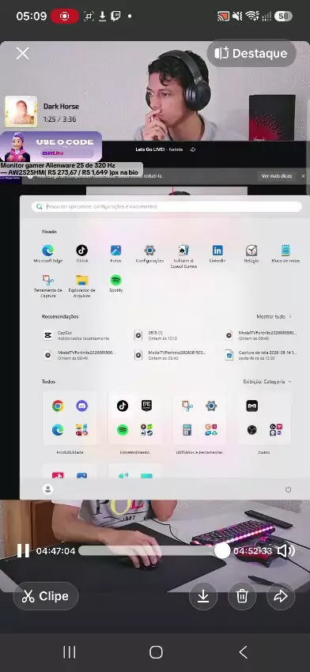
Task: Tap the Dark Horse album thumbnail
Action: (21, 111)
